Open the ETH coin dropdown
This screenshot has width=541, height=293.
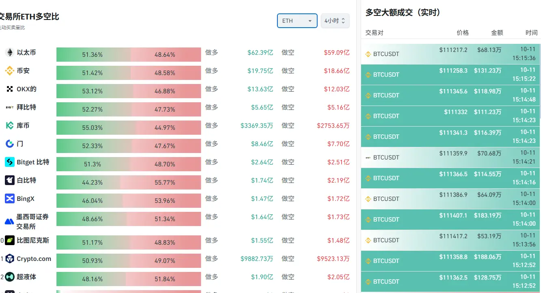tap(297, 21)
